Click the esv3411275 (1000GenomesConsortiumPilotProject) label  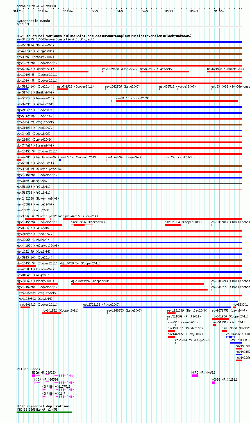(x=56, y=39)
